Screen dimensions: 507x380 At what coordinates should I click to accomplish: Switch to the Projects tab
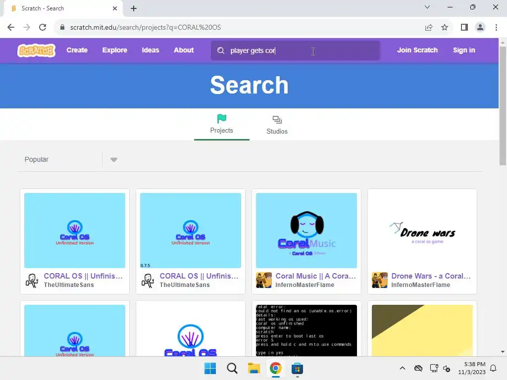point(221,124)
